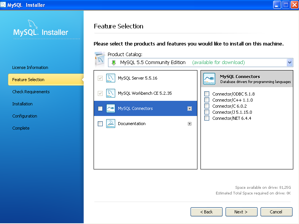
Task: Click the Connector/NET 6.4.4 label
Action: (232, 118)
